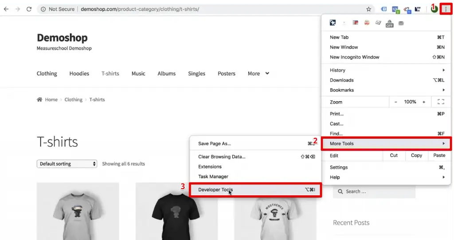Screen dimensions: 454x240
Task: Reload the demoshop page
Action: [29, 9]
